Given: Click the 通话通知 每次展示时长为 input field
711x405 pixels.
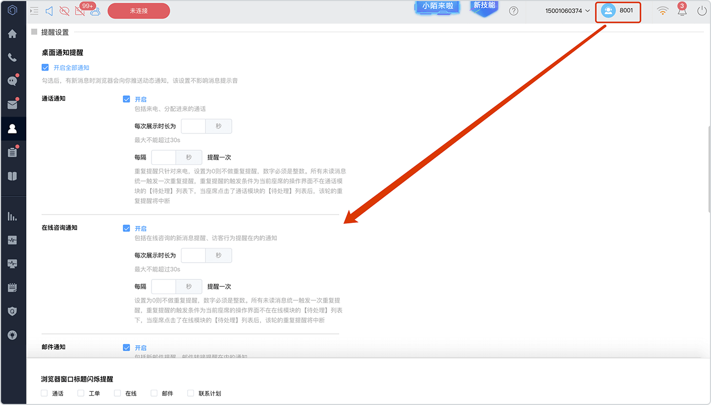Looking at the screenshot, I should (x=193, y=126).
